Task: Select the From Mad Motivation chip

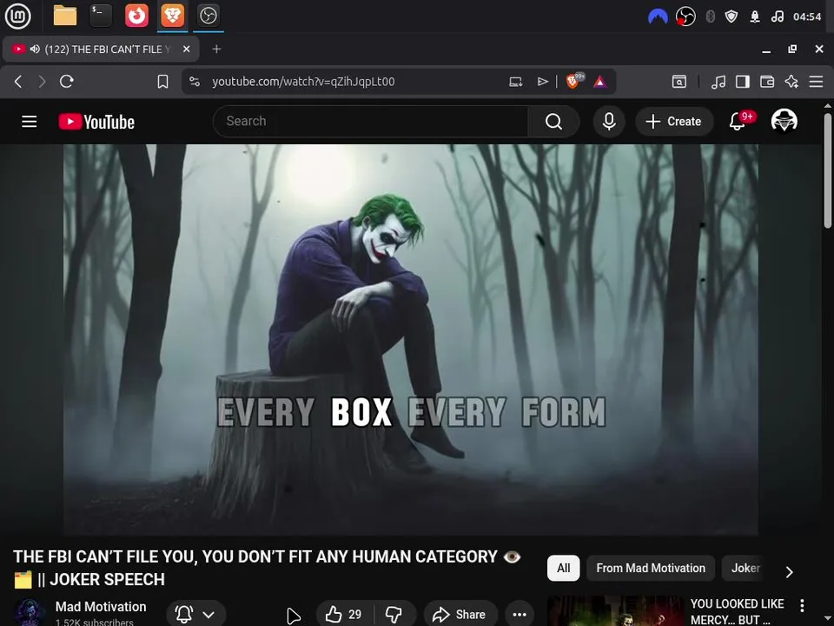Action: tap(651, 568)
